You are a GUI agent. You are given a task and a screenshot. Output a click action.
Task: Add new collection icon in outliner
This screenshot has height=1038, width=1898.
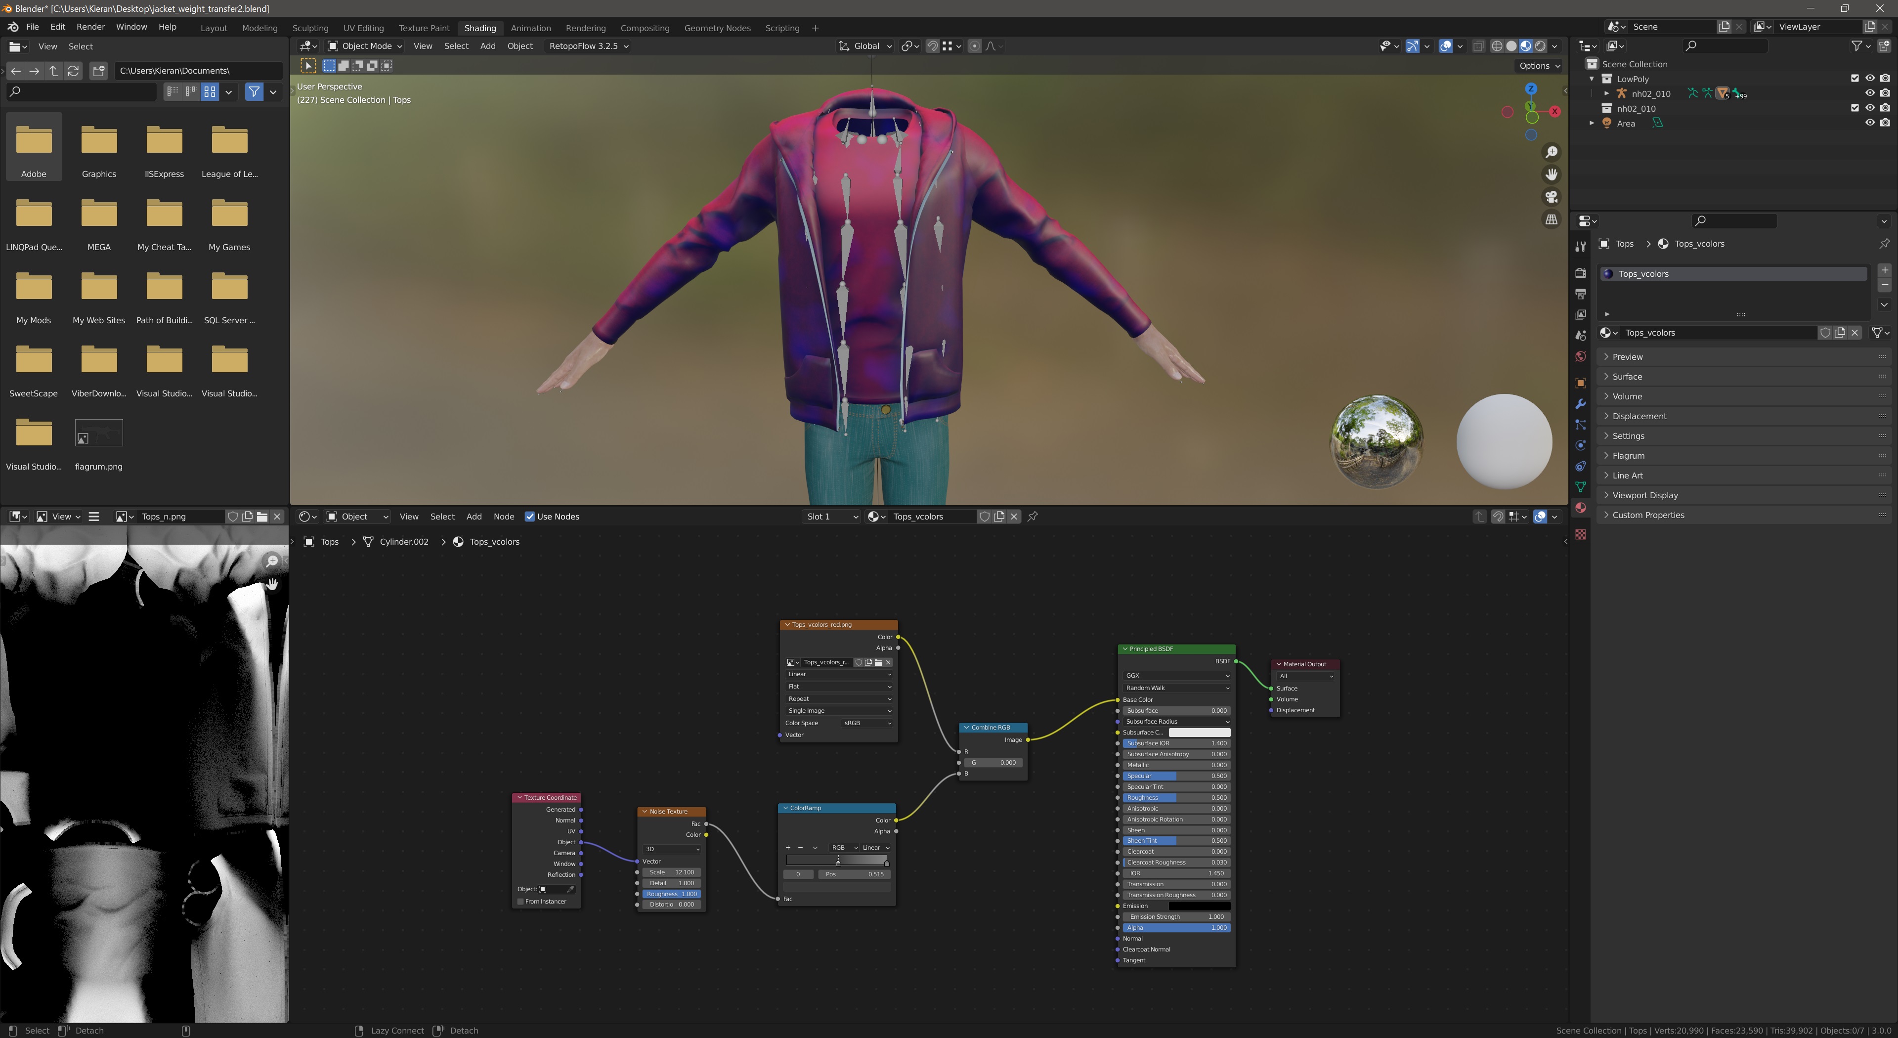tap(1884, 45)
